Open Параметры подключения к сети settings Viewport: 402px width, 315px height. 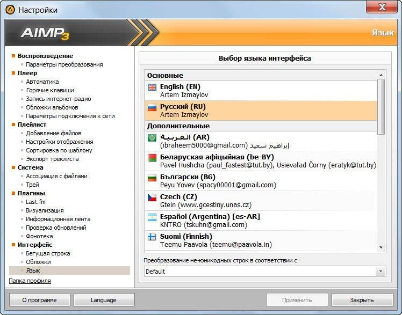[x=70, y=116]
